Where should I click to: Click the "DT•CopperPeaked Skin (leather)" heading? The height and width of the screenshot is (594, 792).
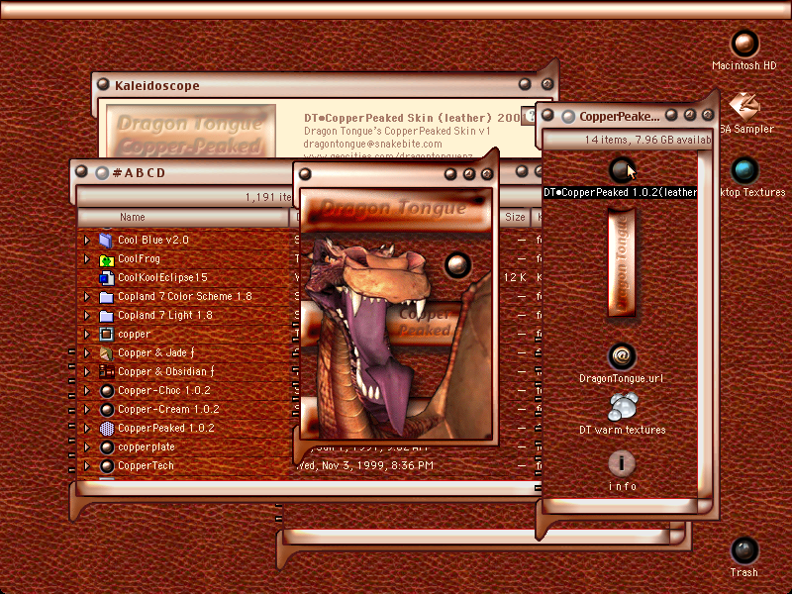coord(398,118)
